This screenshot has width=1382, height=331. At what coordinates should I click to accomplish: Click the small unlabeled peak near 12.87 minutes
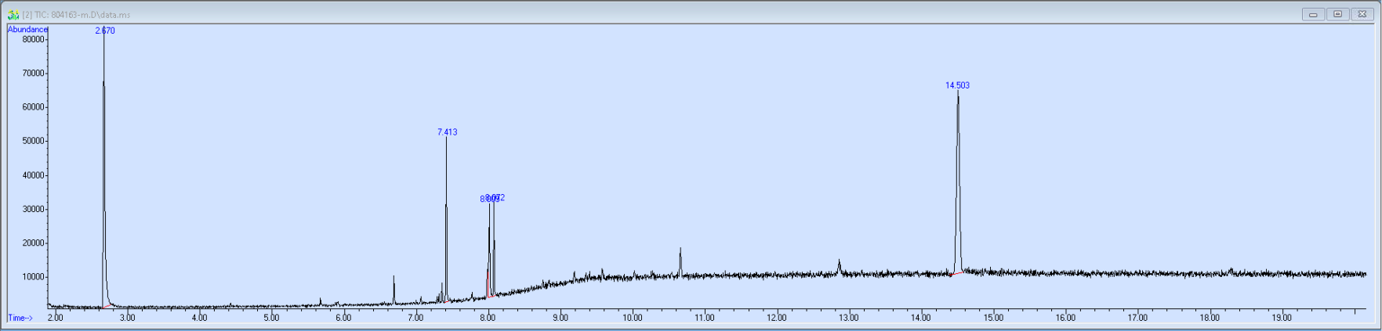click(x=839, y=267)
